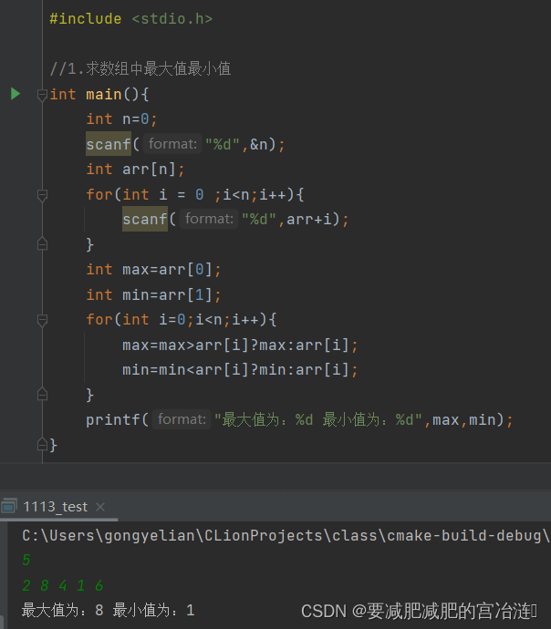Click the closing fold marker of main
This screenshot has width=551, height=629.
[x=42, y=445]
